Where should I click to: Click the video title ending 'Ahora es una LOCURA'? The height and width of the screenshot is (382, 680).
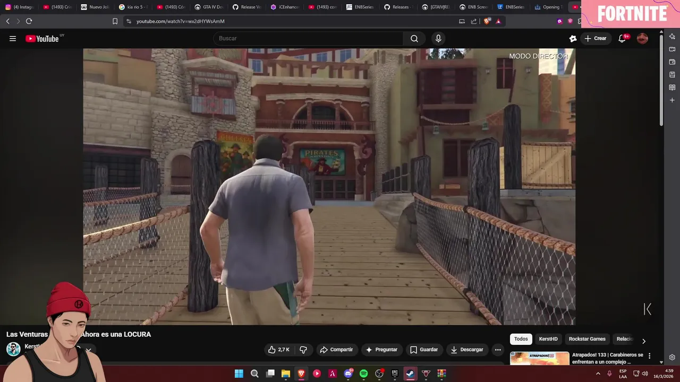tap(79, 334)
